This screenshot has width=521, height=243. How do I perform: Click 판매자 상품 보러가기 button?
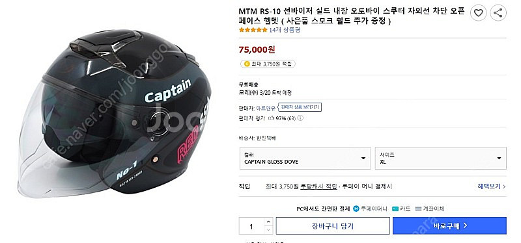tap(300, 107)
